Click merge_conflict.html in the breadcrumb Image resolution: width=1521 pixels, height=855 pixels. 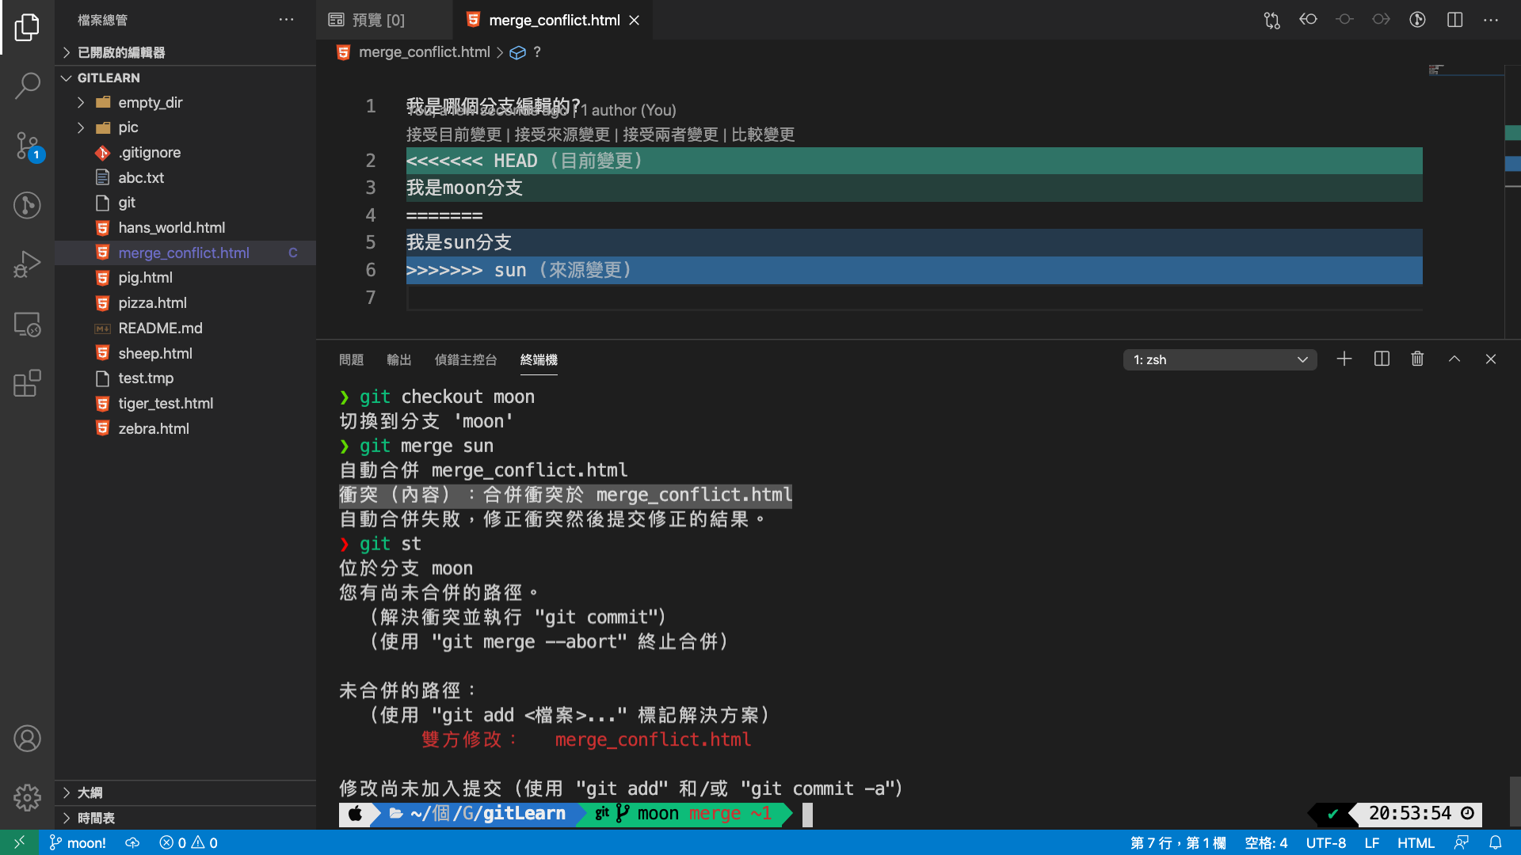click(x=424, y=52)
